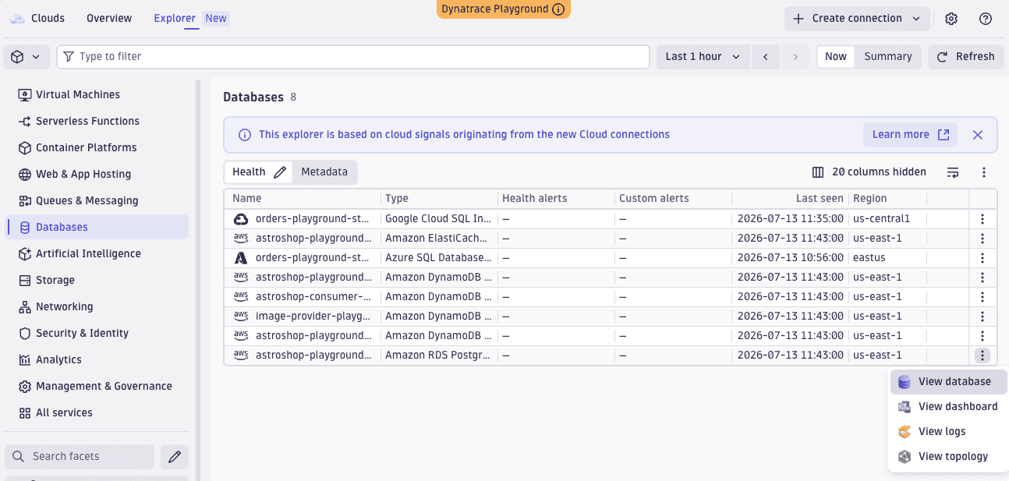Open row actions for Azure SQL Database

pyautogui.click(x=982, y=258)
